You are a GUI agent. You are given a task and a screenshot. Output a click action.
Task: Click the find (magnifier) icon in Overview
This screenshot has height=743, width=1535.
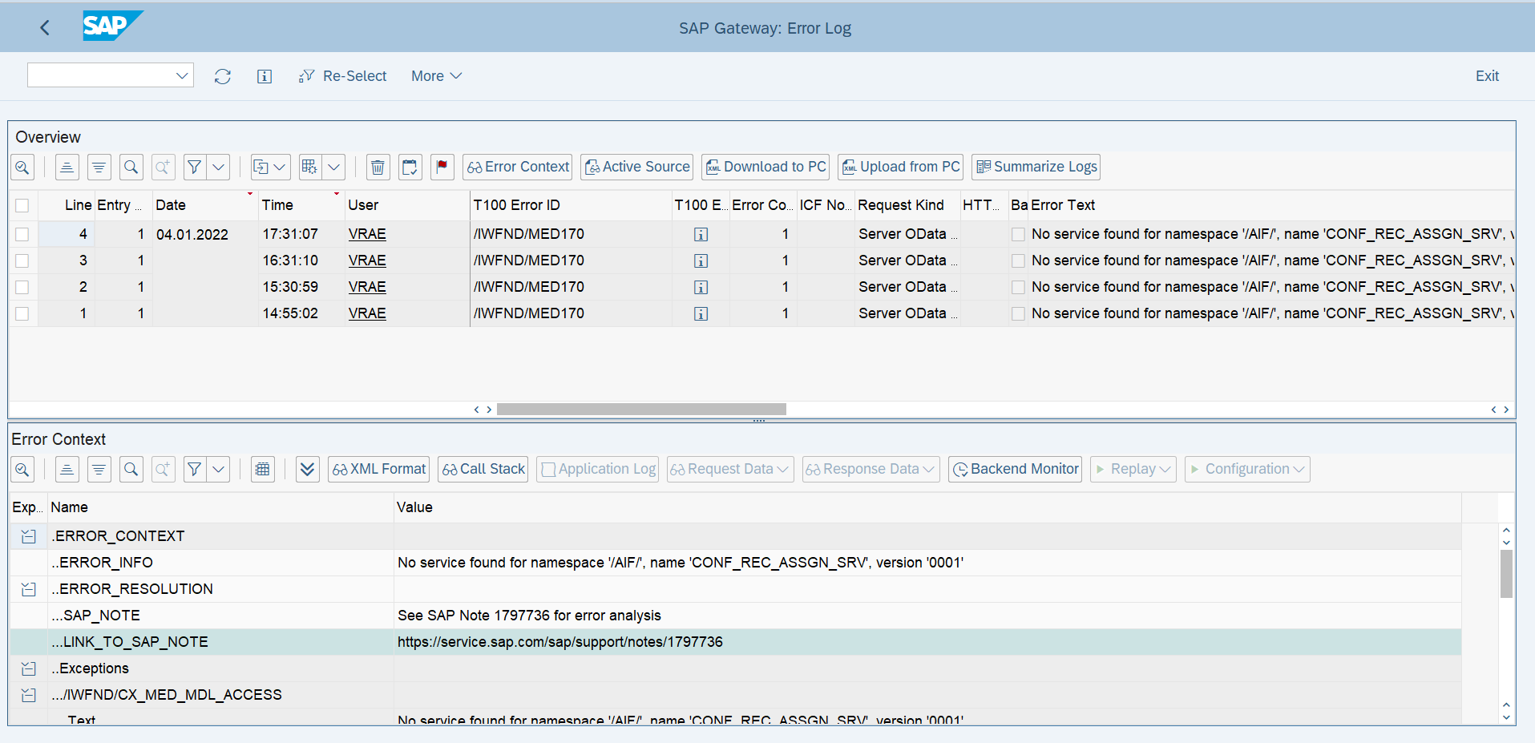click(131, 167)
